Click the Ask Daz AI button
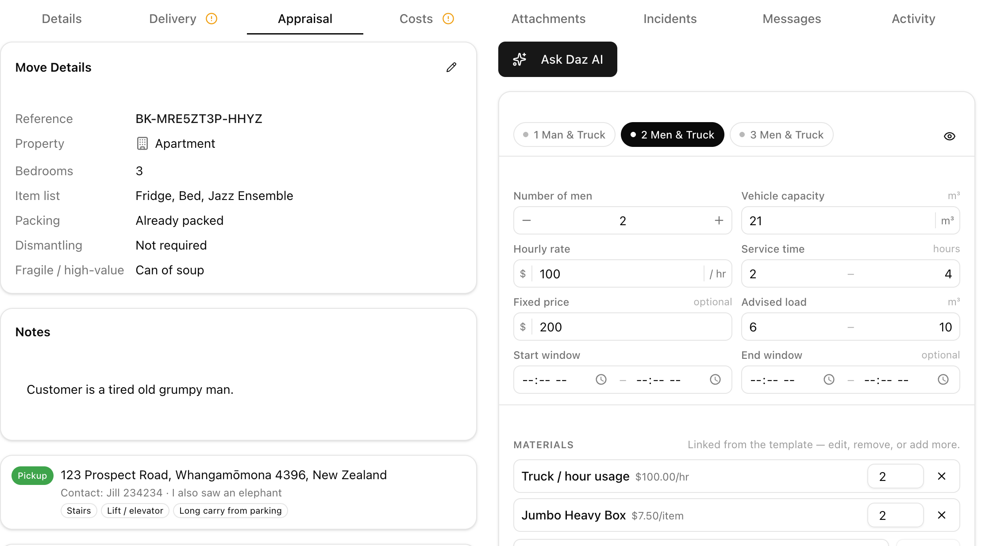 pyautogui.click(x=558, y=59)
